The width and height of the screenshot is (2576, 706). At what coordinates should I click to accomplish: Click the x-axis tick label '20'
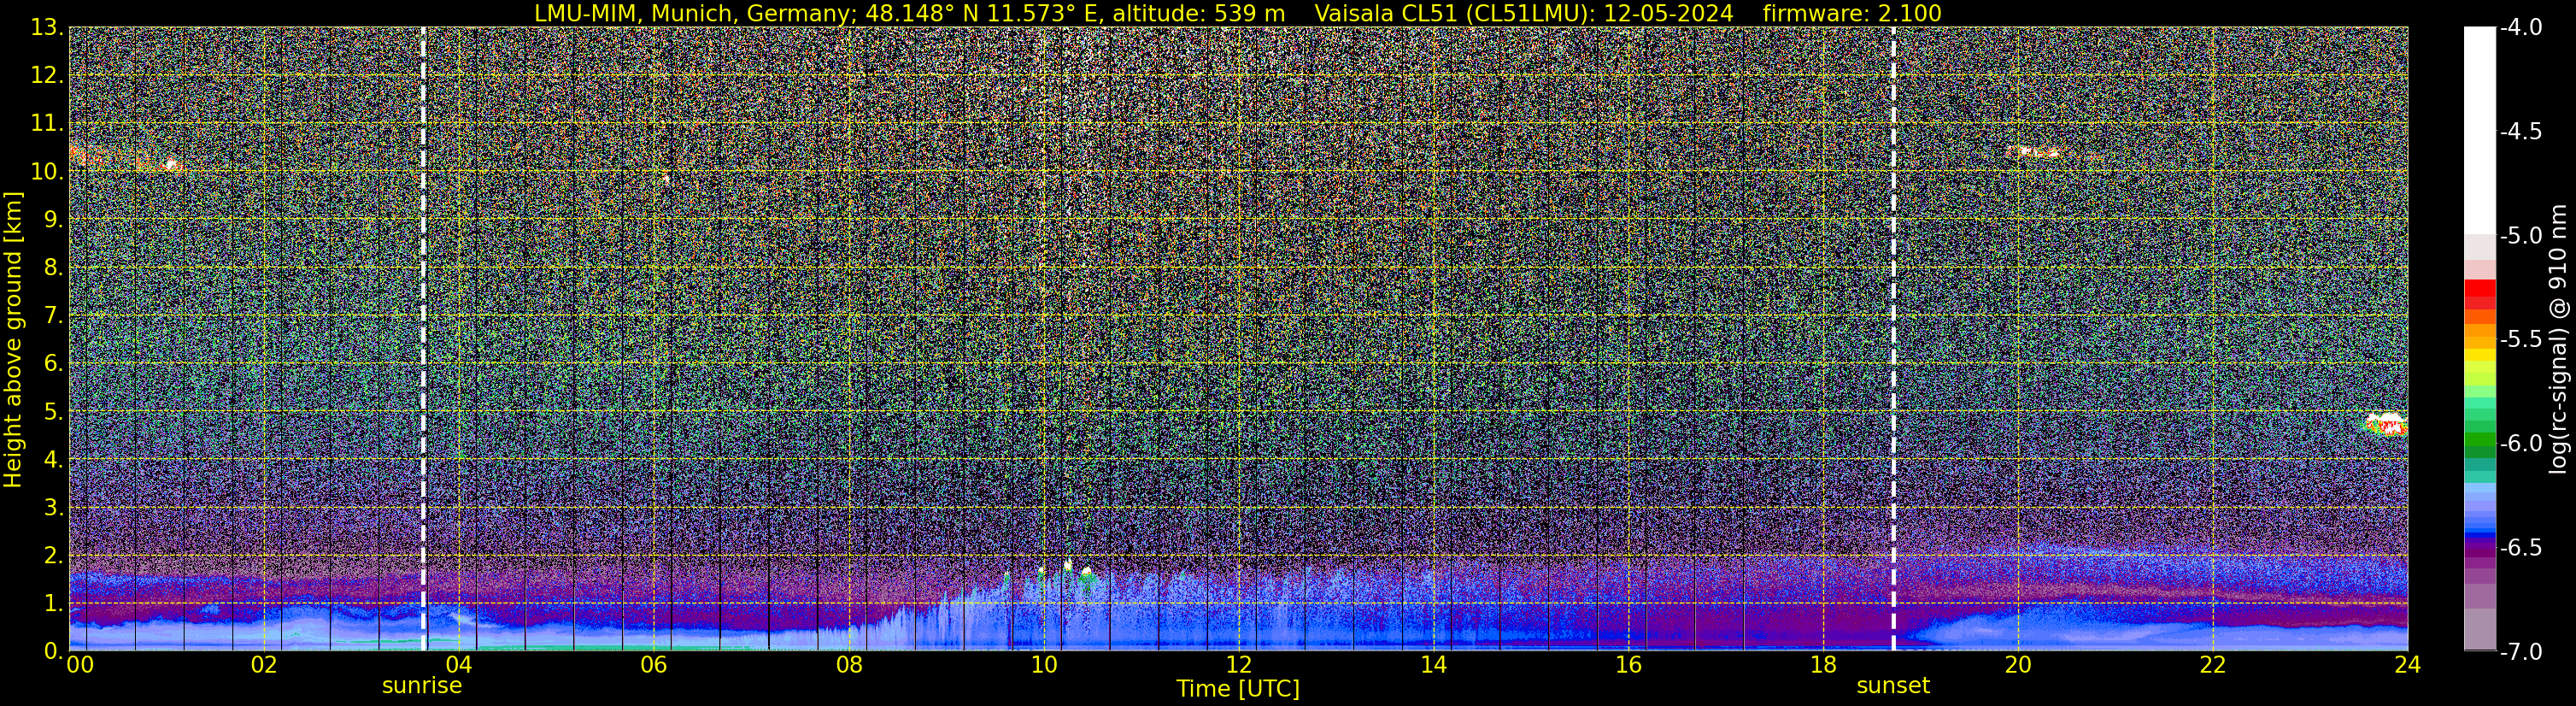(x=2018, y=665)
